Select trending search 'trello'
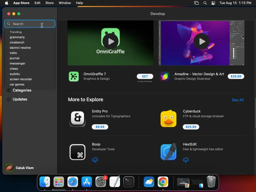 click(13, 53)
